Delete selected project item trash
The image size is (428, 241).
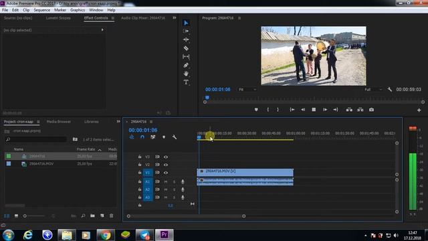tap(112, 216)
